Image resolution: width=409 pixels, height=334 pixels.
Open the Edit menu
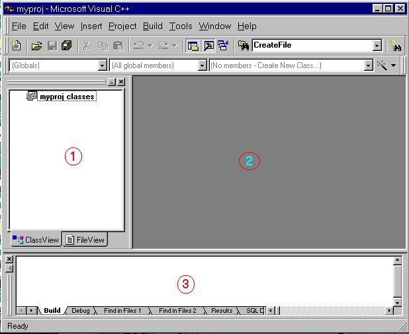pos(40,26)
